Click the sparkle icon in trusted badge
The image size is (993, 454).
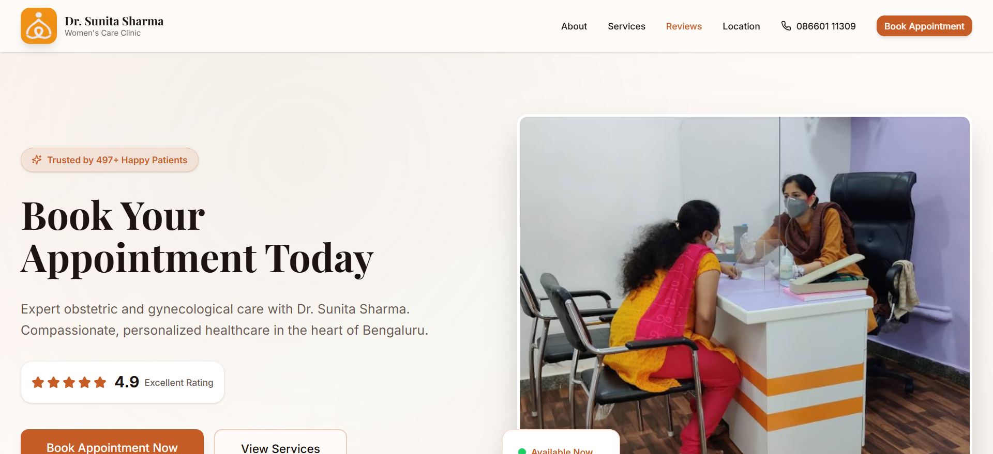click(x=37, y=160)
